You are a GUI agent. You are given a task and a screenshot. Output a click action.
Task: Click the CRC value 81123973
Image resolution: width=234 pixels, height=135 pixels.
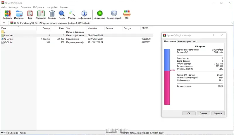(x=146, y=42)
